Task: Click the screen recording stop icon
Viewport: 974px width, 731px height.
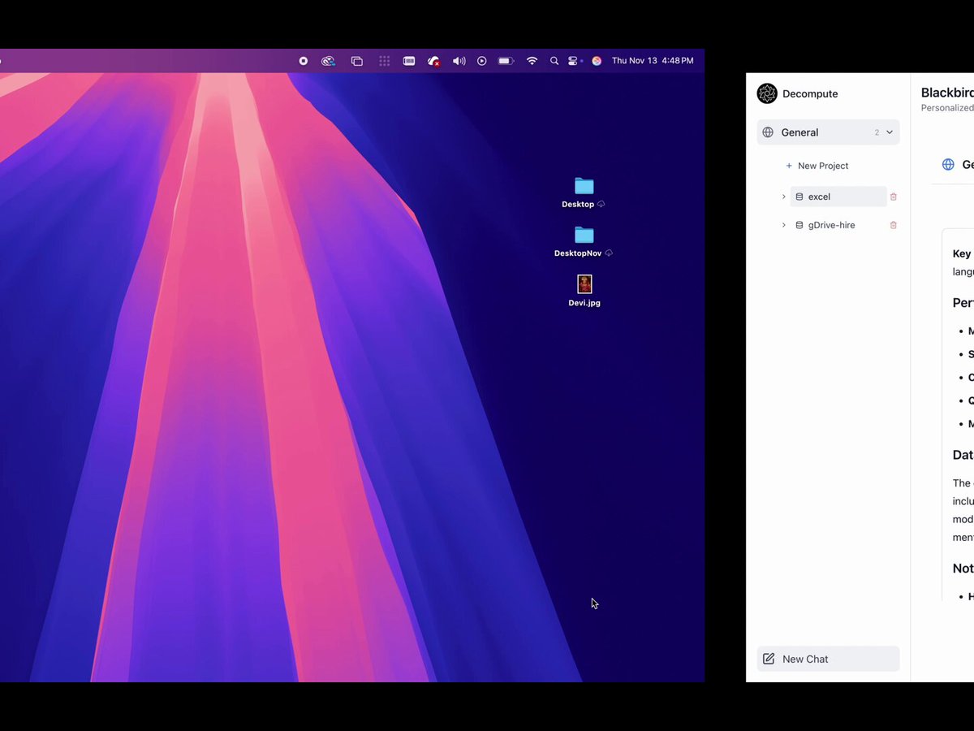Action: point(304,61)
